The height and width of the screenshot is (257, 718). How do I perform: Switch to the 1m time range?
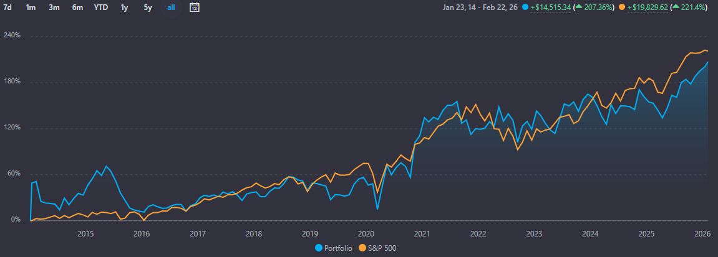(x=31, y=7)
